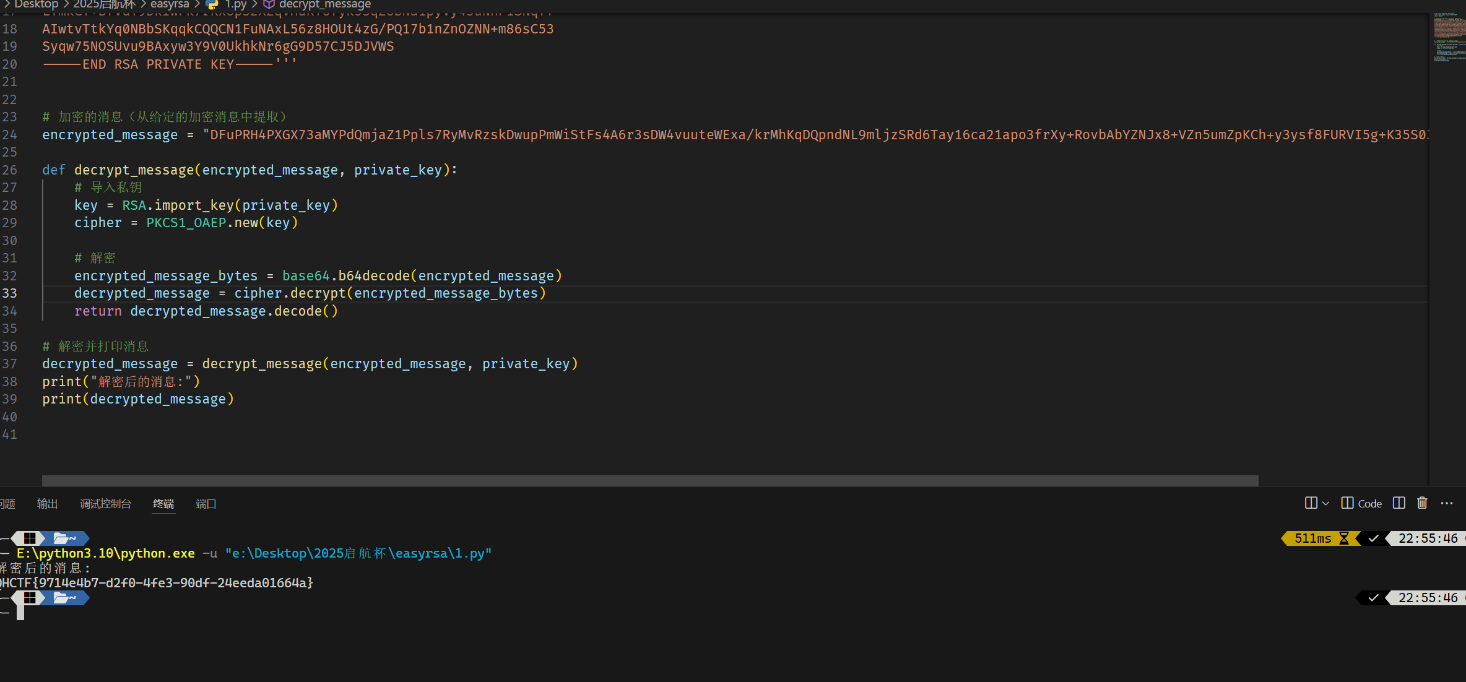Expand the launch profile dropdown chevron
The height and width of the screenshot is (682, 1466).
[x=1325, y=503]
